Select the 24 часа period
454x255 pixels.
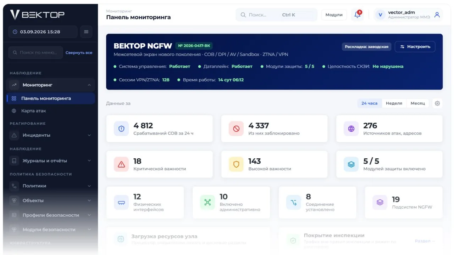point(369,103)
